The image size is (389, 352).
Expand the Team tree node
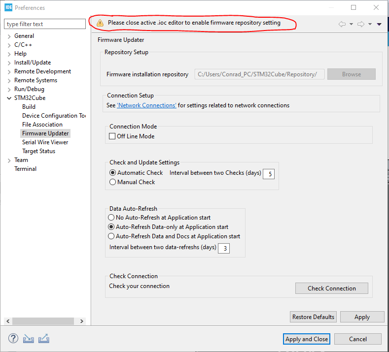click(x=9, y=160)
